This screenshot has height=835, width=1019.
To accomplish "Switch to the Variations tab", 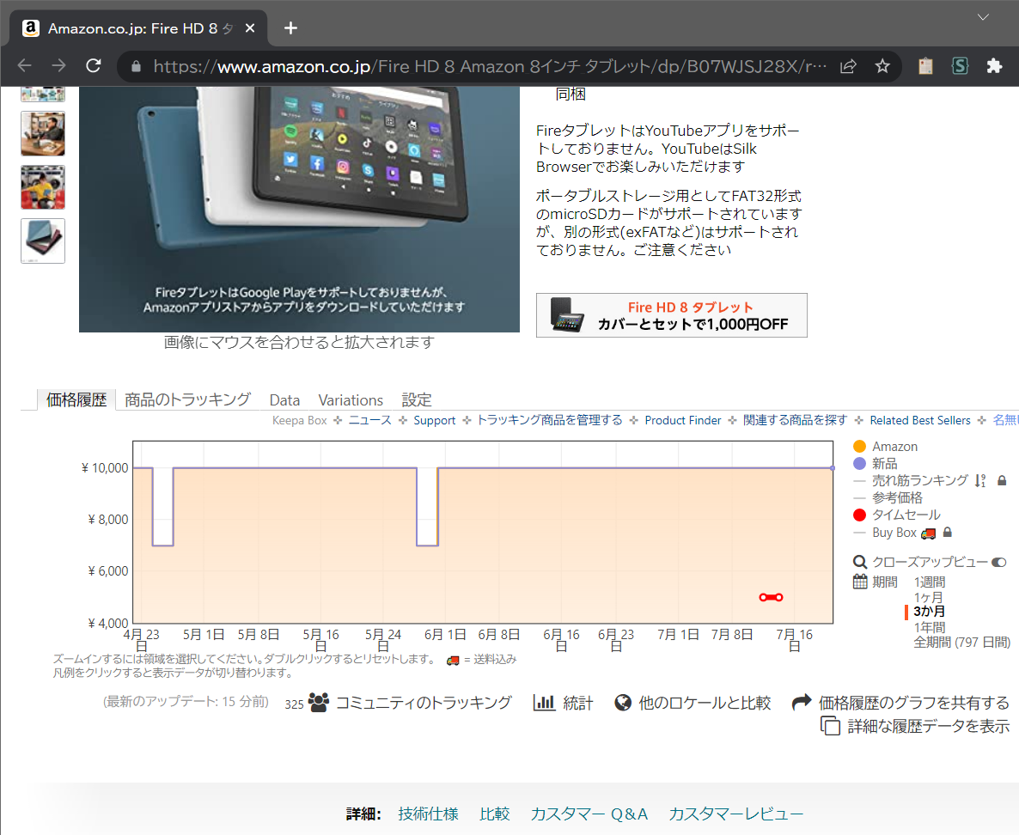I will [x=351, y=400].
